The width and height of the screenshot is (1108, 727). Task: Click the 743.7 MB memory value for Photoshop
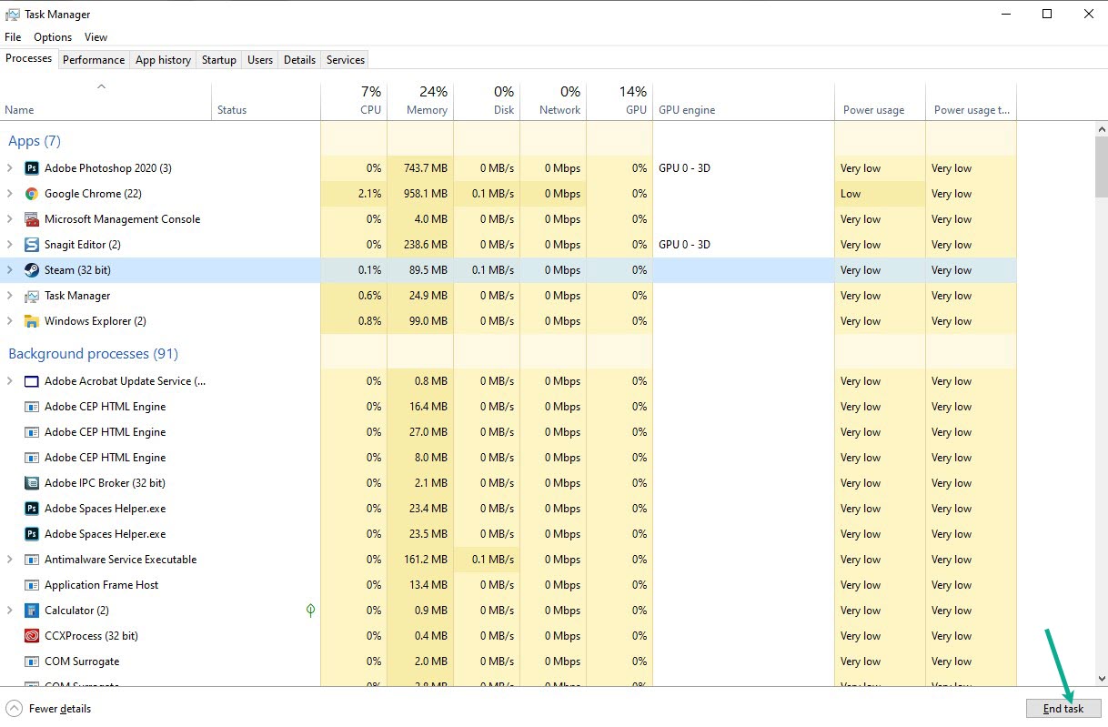point(426,168)
